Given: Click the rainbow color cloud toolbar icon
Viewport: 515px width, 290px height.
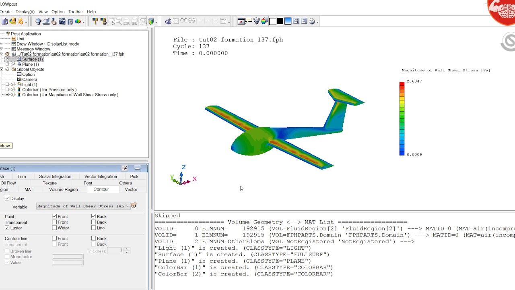Looking at the screenshot, I should [78, 21].
